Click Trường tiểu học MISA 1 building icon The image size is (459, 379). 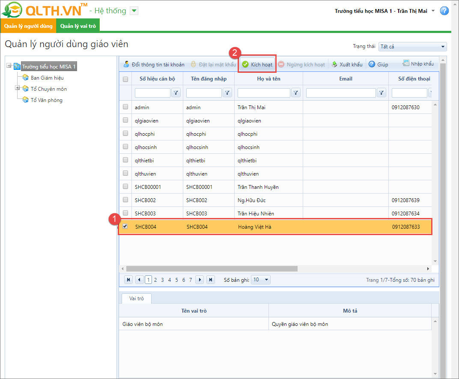[17, 66]
